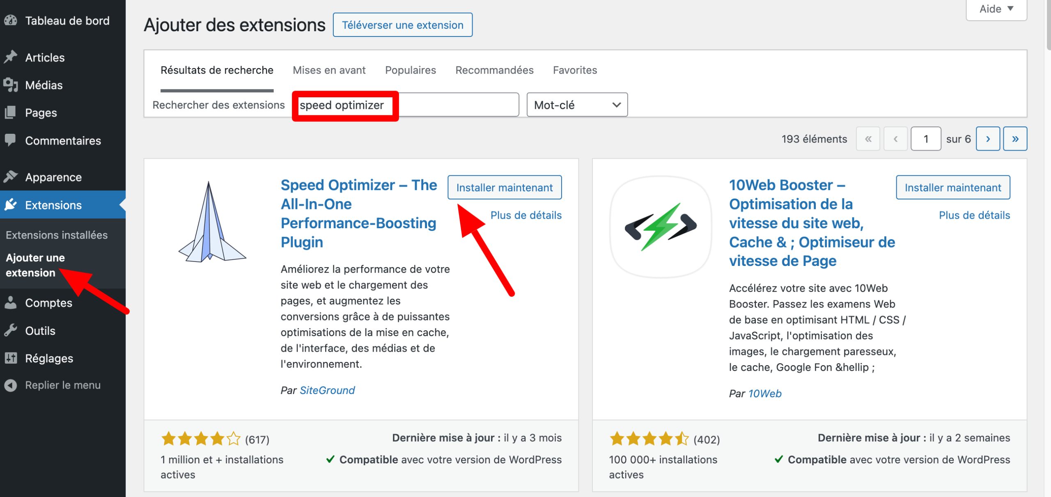Click the current page number field
Image resolution: width=1051 pixels, height=497 pixels.
coord(925,139)
